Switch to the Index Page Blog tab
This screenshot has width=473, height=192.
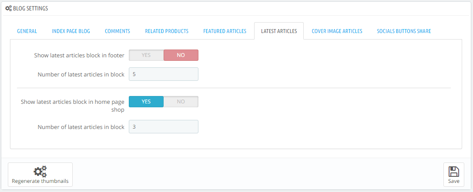point(71,31)
